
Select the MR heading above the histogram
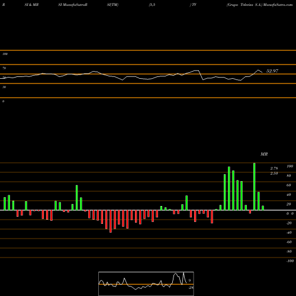(264, 154)
